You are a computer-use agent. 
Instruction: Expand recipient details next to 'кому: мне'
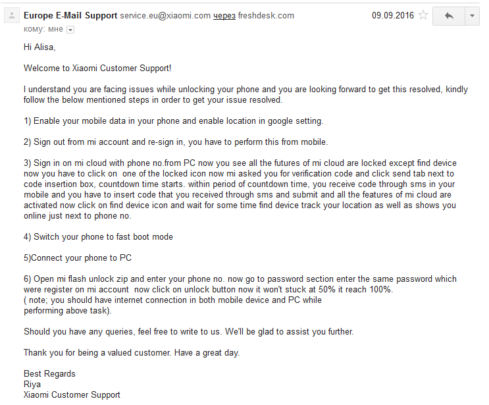point(71,30)
